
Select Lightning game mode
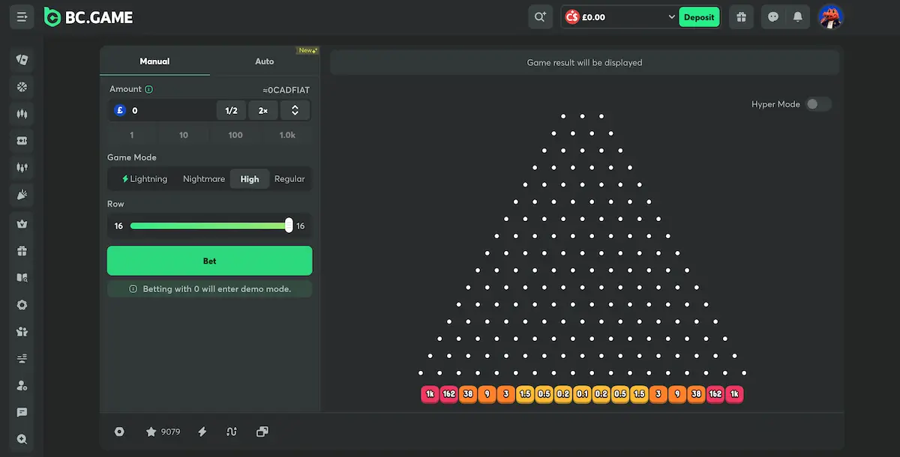click(145, 179)
